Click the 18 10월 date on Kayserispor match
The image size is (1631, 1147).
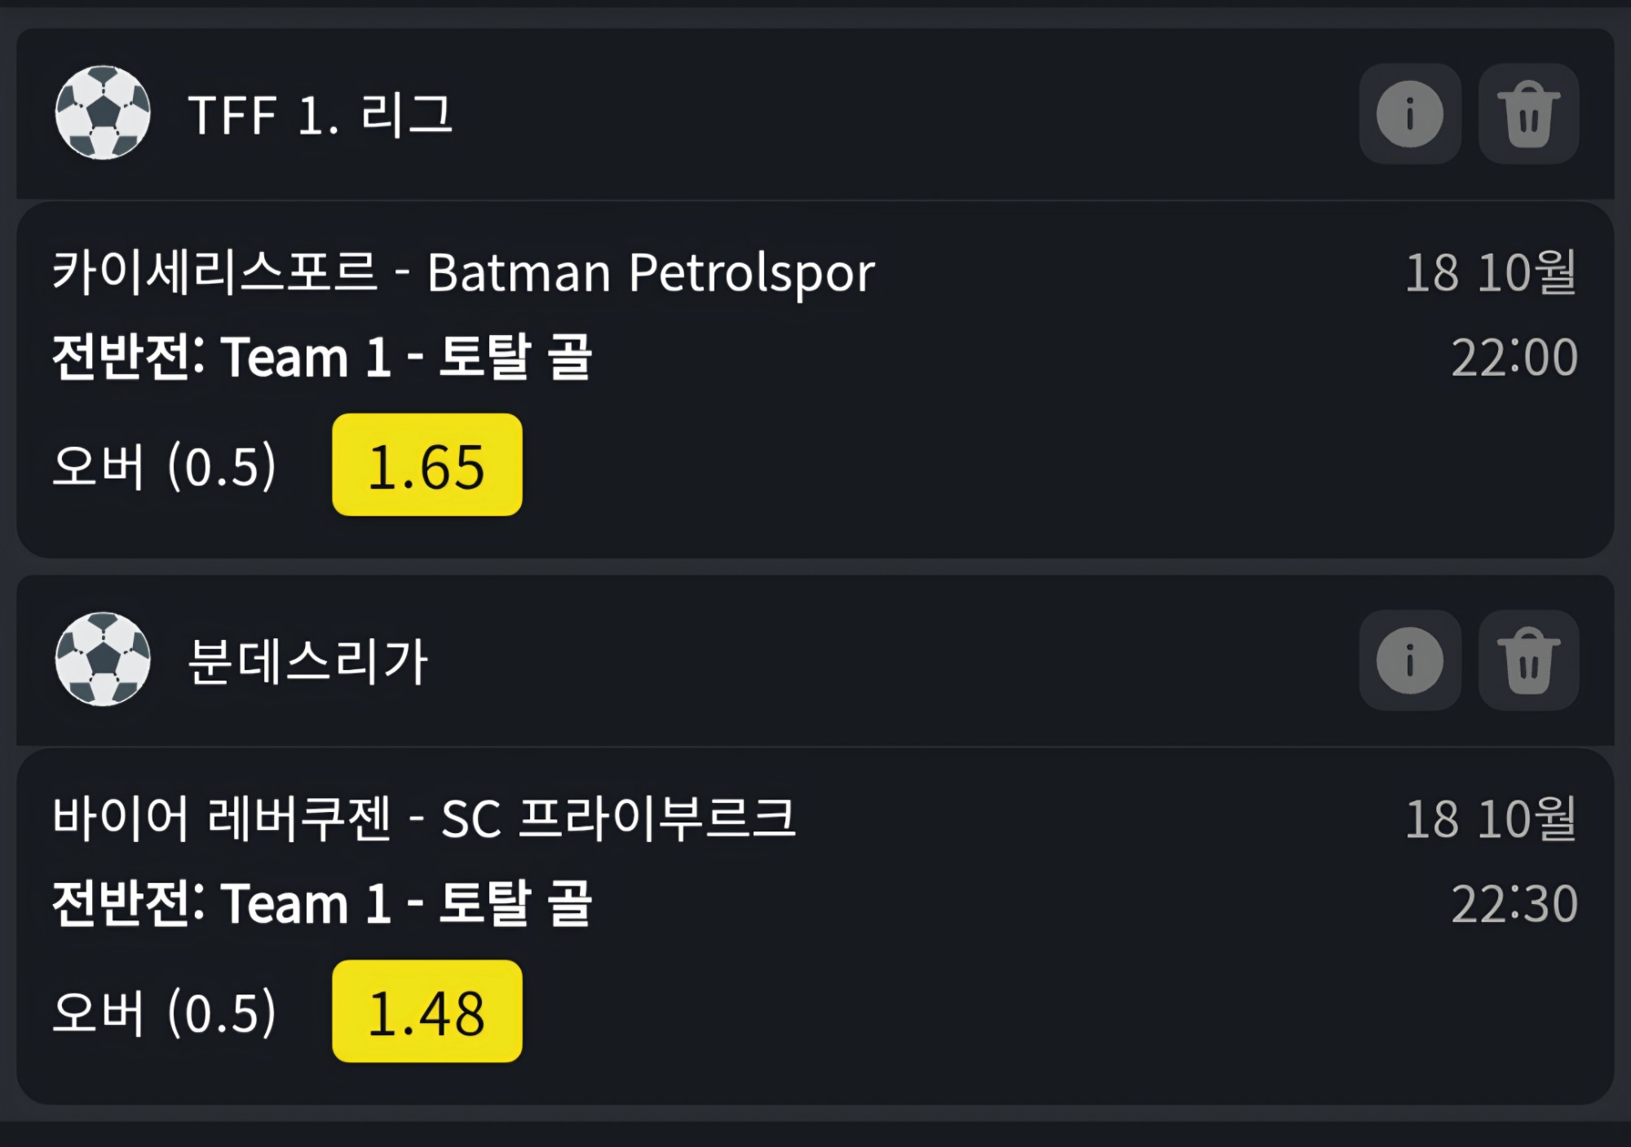pyautogui.click(x=1491, y=271)
